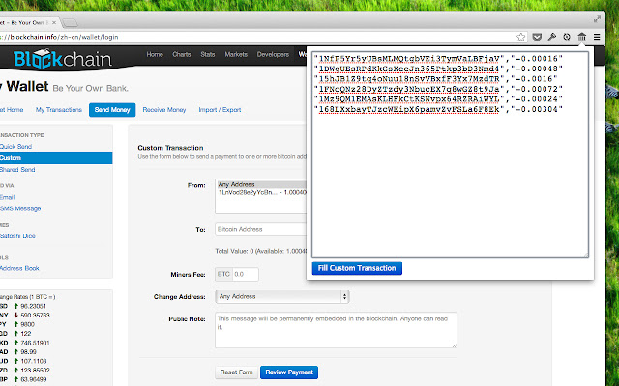The height and width of the screenshot is (386, 619).
Task: Click the row with amount -0.00072
Action: [438, 89]
